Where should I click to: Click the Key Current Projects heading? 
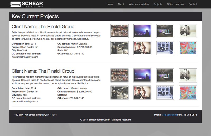point(35,16)
